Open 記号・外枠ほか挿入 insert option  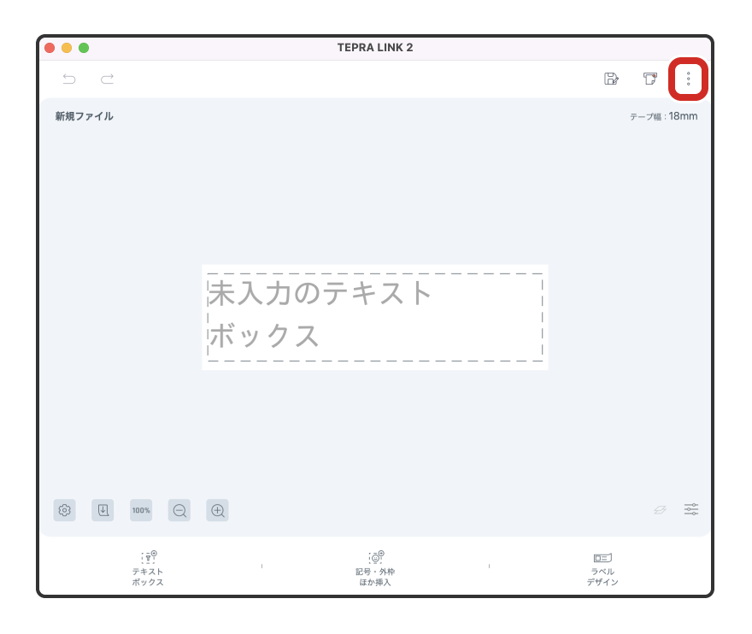click(375, 568)
